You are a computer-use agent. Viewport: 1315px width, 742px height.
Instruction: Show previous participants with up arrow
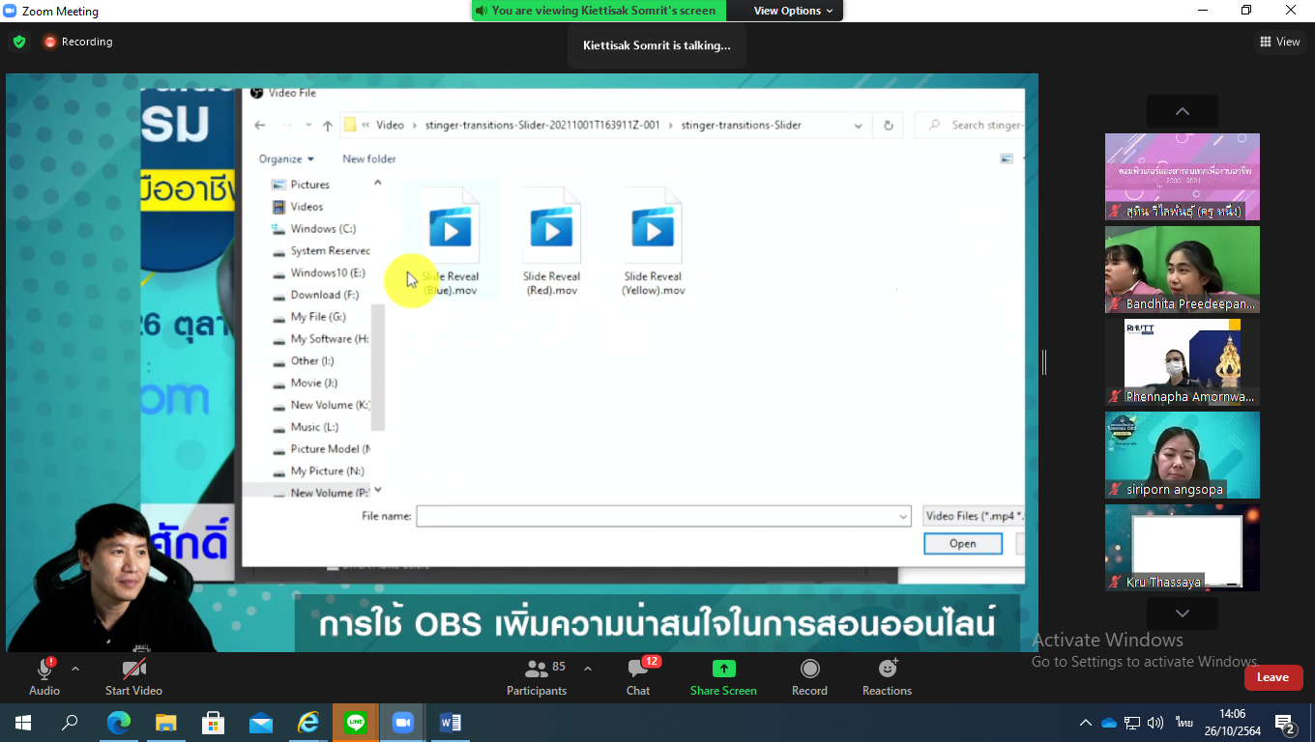point(1183,111)
